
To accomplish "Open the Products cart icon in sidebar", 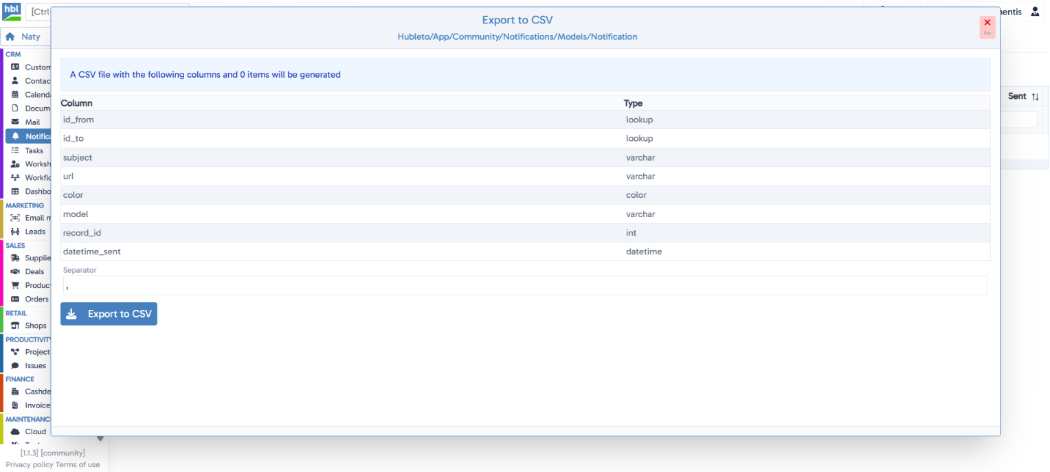I will [15, 286].
